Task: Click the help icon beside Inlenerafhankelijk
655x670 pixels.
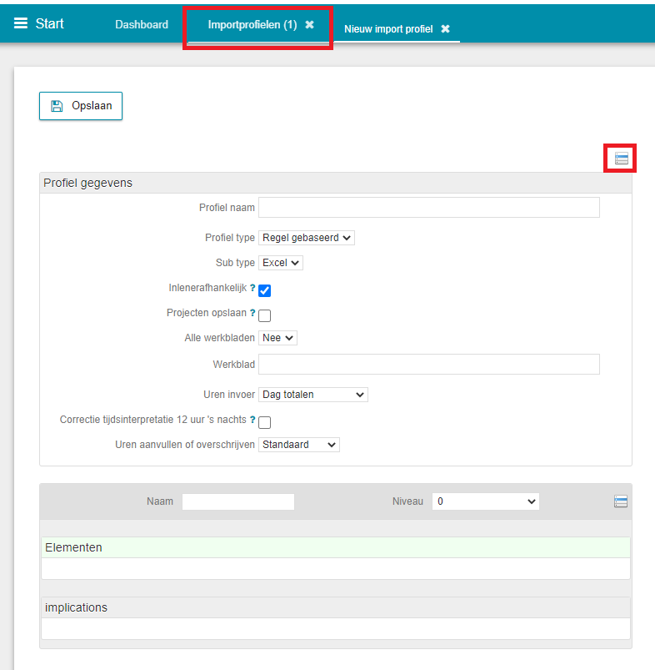Action: tap(252, 288)
